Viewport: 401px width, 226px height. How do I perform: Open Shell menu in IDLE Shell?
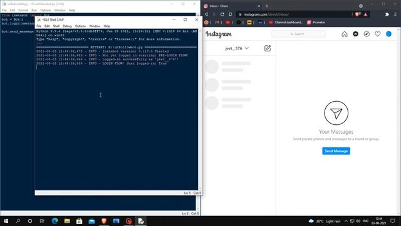click(x=56, y=26)
